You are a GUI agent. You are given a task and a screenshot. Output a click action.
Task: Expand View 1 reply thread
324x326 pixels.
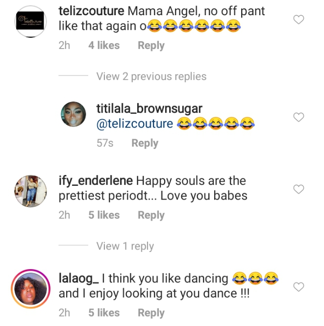point(125,246)
